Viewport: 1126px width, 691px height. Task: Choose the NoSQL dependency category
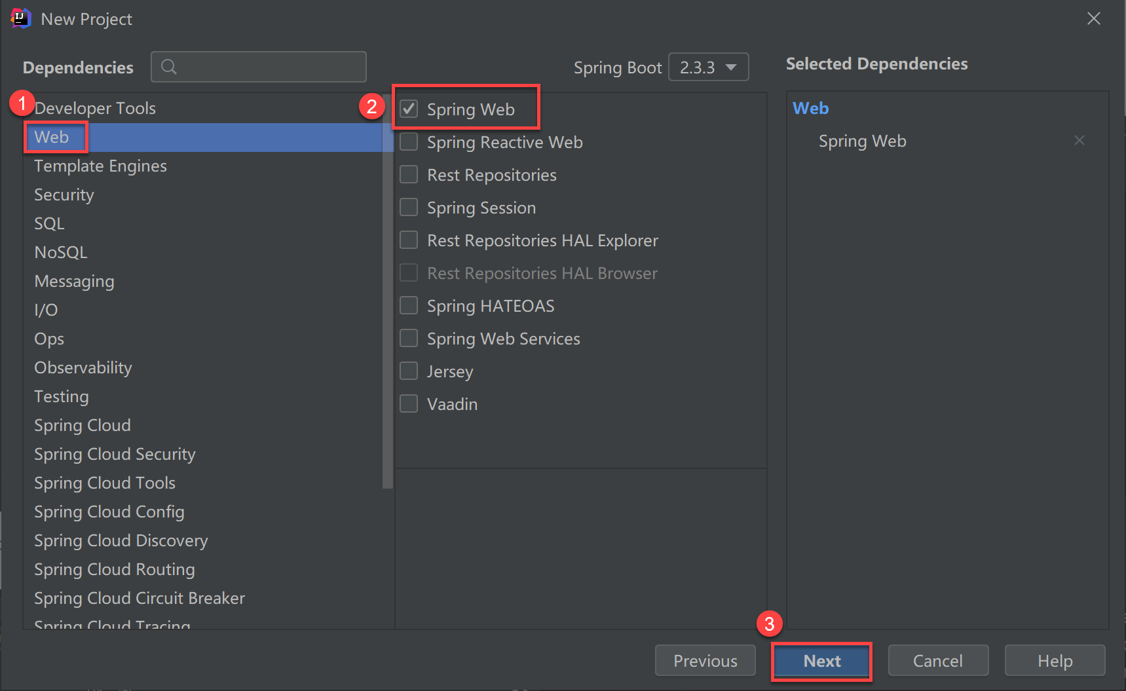[61, 252]
